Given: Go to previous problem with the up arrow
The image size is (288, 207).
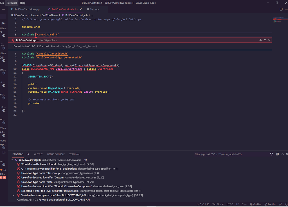Looking at the screenshot, I should 265,40.
